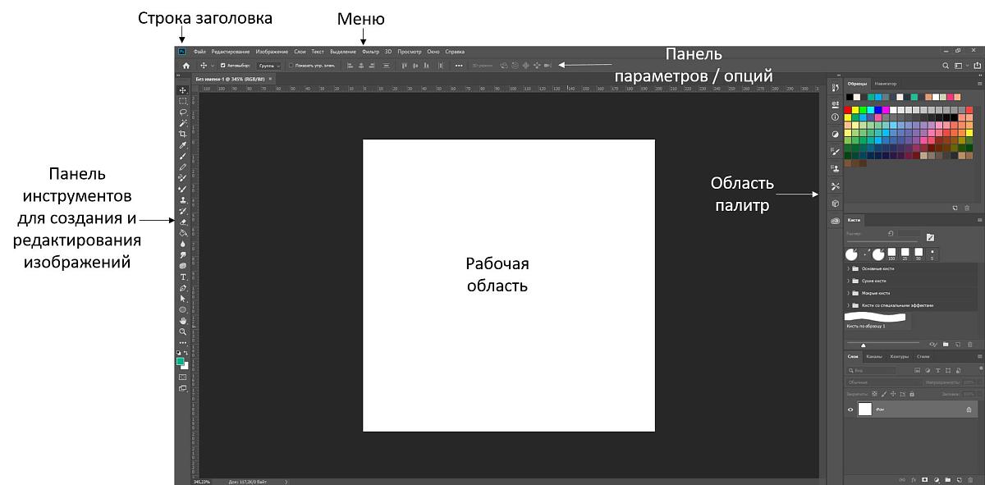Screen dimensions: 985x485
Task: Switch to the Каналы tab
Action: click(x=874, y=357)
